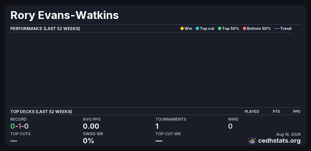Image resolution: width=311 pixels, height=151 pixels.
Task: Click the 0-1-0 record value
Action: tap(19, 126)
